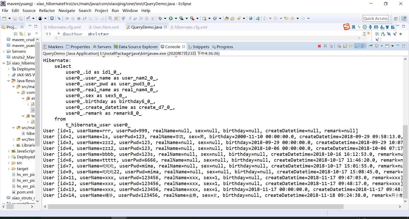Terminate the console's running process
This screenshot has width=409, height=219.
click(x=319, y=46)
